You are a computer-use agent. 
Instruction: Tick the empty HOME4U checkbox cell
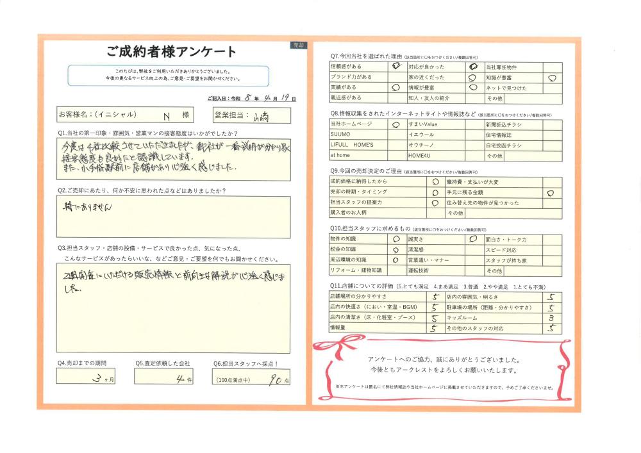pyautogui.click(x=473, y=156)
